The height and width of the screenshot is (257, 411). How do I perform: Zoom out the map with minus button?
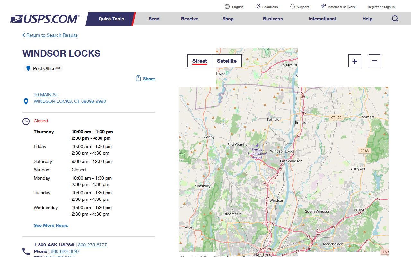374,61
